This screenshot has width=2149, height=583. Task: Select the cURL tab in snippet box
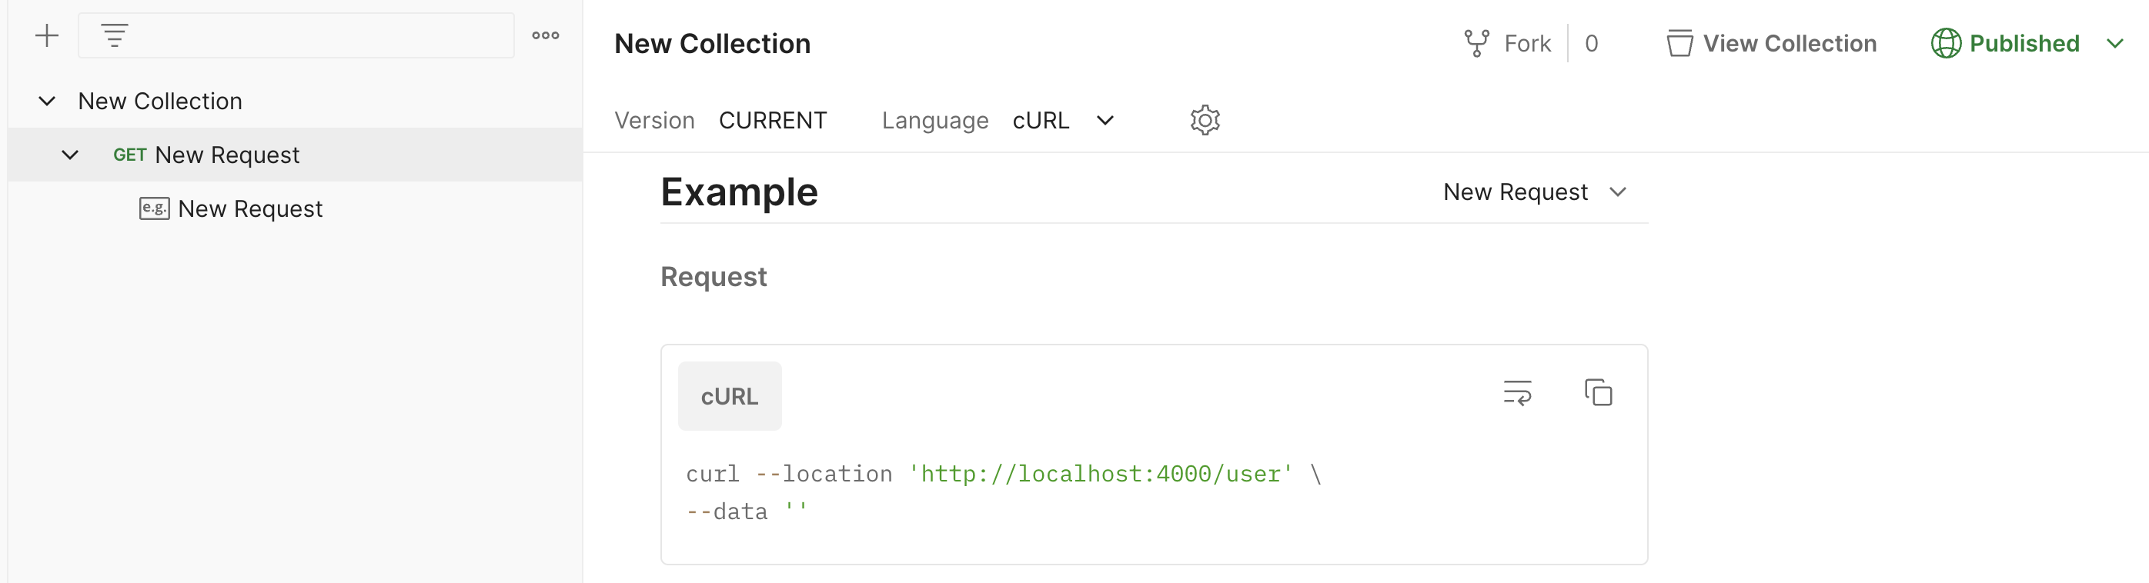point(729,396)
